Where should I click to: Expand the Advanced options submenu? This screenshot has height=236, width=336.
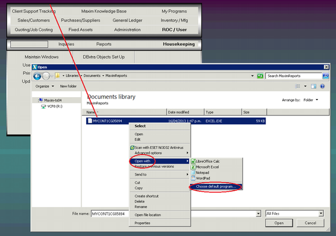[160, 153]
